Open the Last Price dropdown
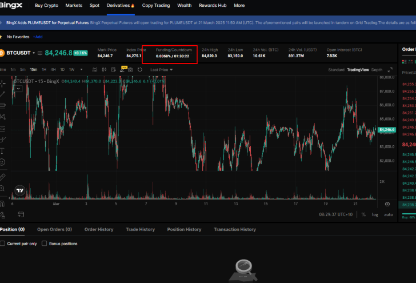 coord(161,70)
